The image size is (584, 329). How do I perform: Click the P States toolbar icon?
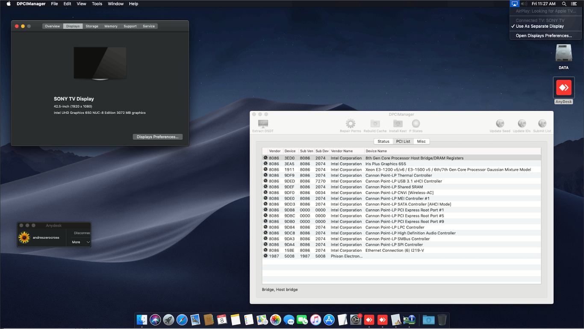[x=416, y=124]
